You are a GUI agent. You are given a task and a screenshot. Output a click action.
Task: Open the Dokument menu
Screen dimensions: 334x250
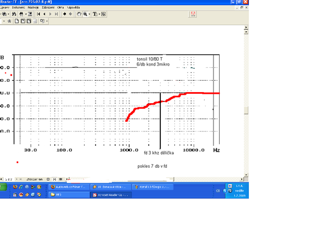[x=18, y=7]
